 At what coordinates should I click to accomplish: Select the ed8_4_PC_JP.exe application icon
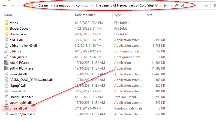click(x=6, y=68)
